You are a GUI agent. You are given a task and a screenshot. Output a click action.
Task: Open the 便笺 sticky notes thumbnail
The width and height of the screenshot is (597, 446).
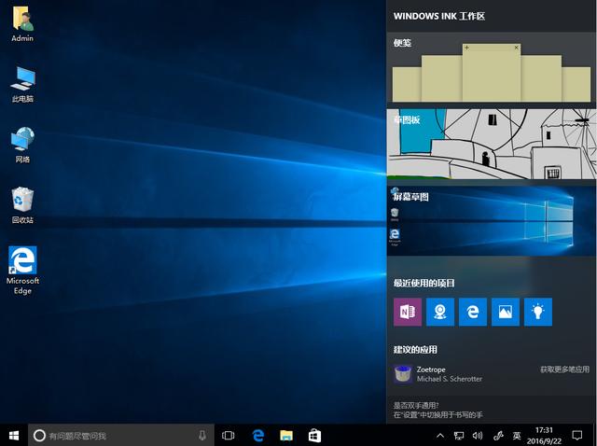491,73
